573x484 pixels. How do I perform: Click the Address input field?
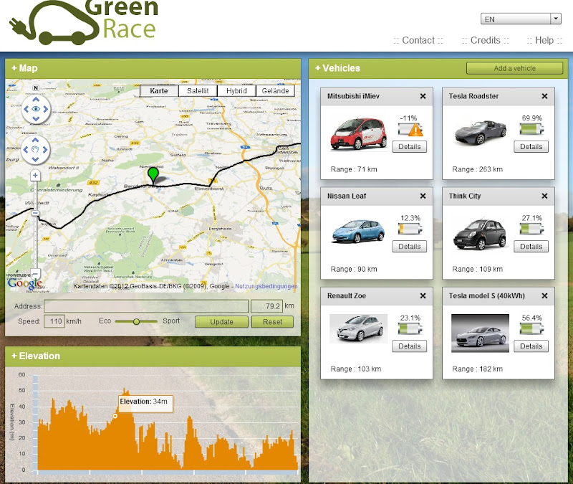click(x=146, y=306)
